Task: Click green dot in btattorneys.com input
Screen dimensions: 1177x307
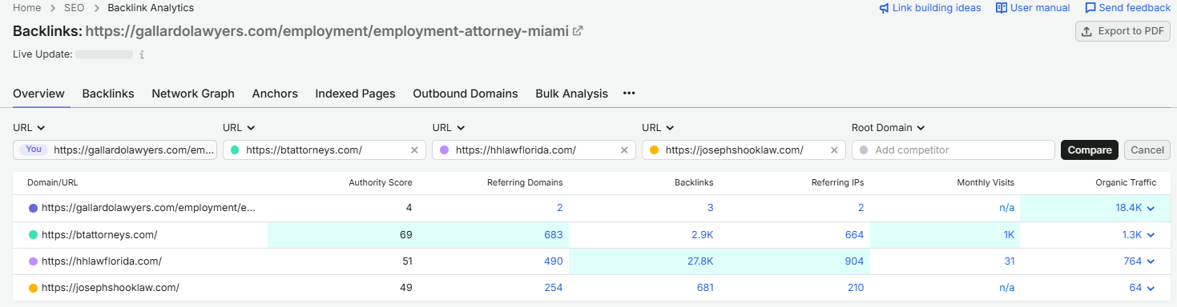Action: point(235,150)
